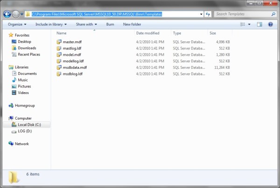Sort the list by Size column

[x=213, y=34]
